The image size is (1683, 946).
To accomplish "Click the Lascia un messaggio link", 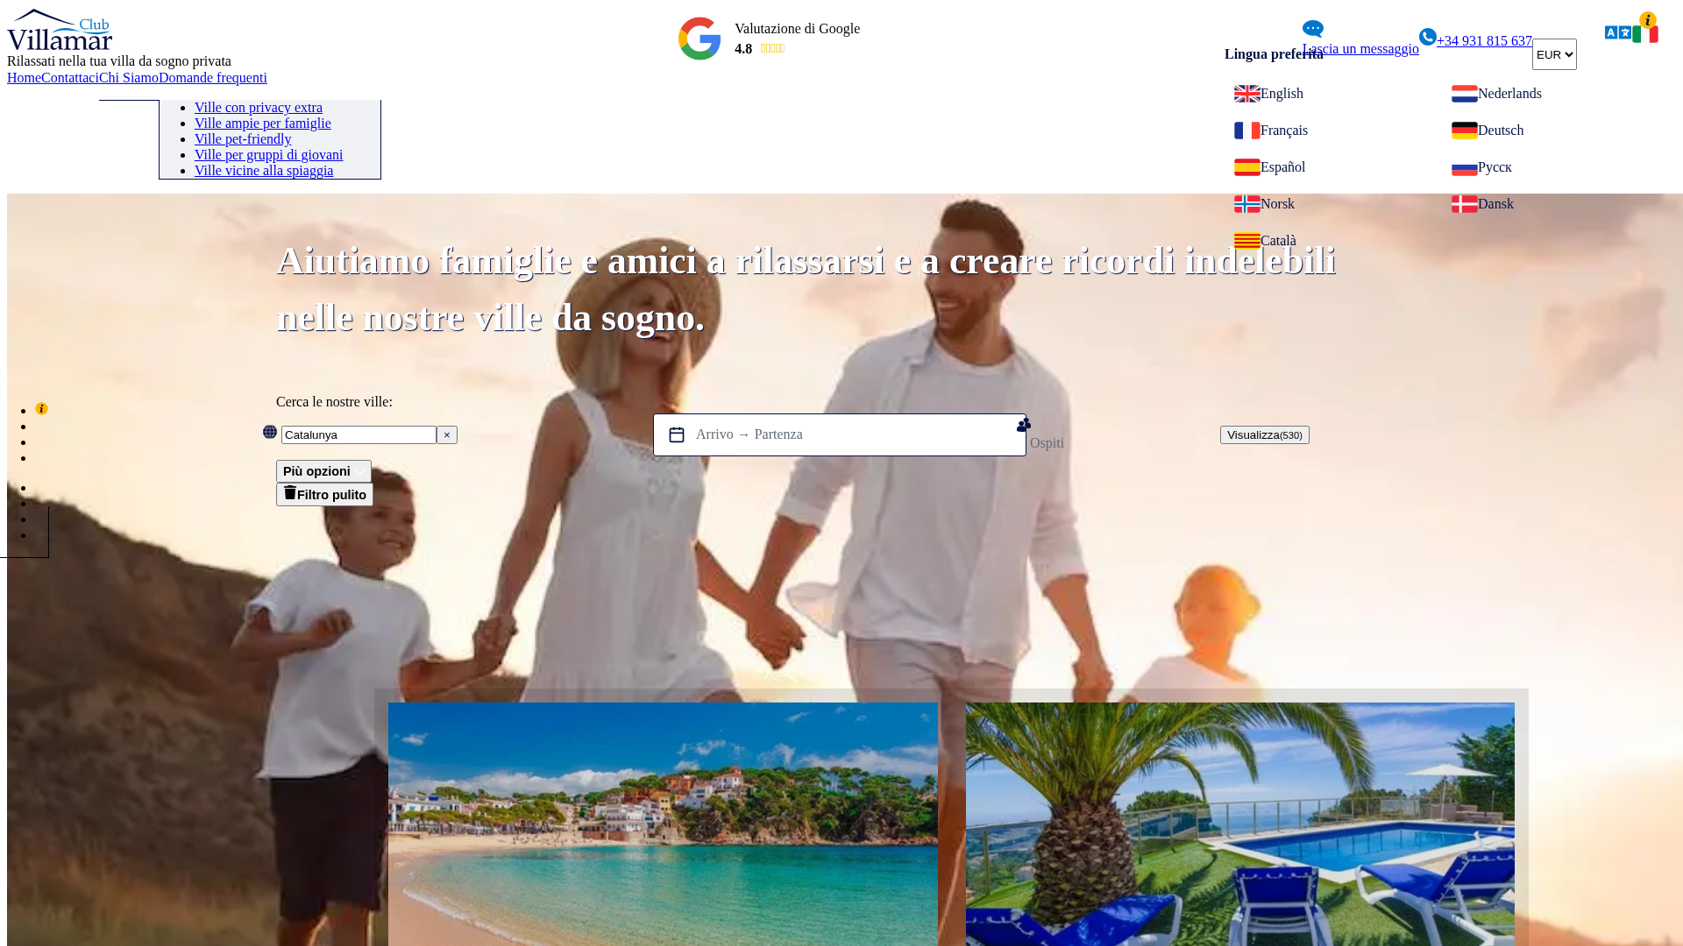I will pos(1360,49).
